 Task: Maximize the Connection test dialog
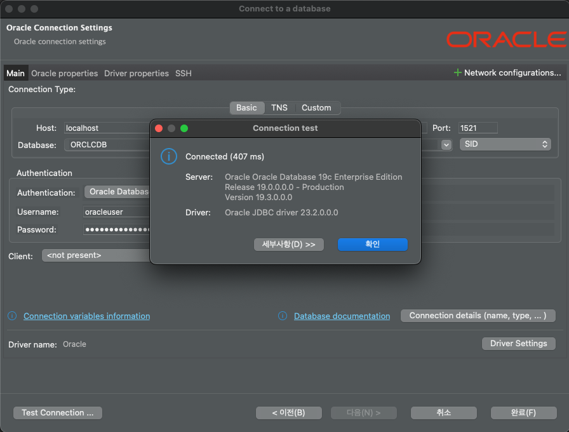pos(184,128)
